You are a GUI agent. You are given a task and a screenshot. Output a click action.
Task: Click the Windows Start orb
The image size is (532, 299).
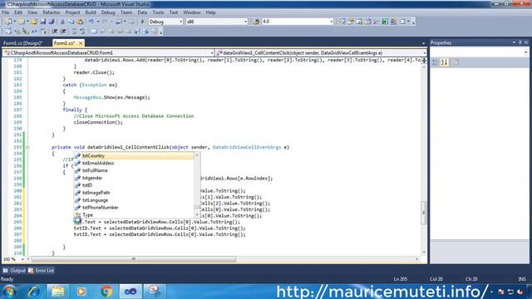[x=9, y=292]
